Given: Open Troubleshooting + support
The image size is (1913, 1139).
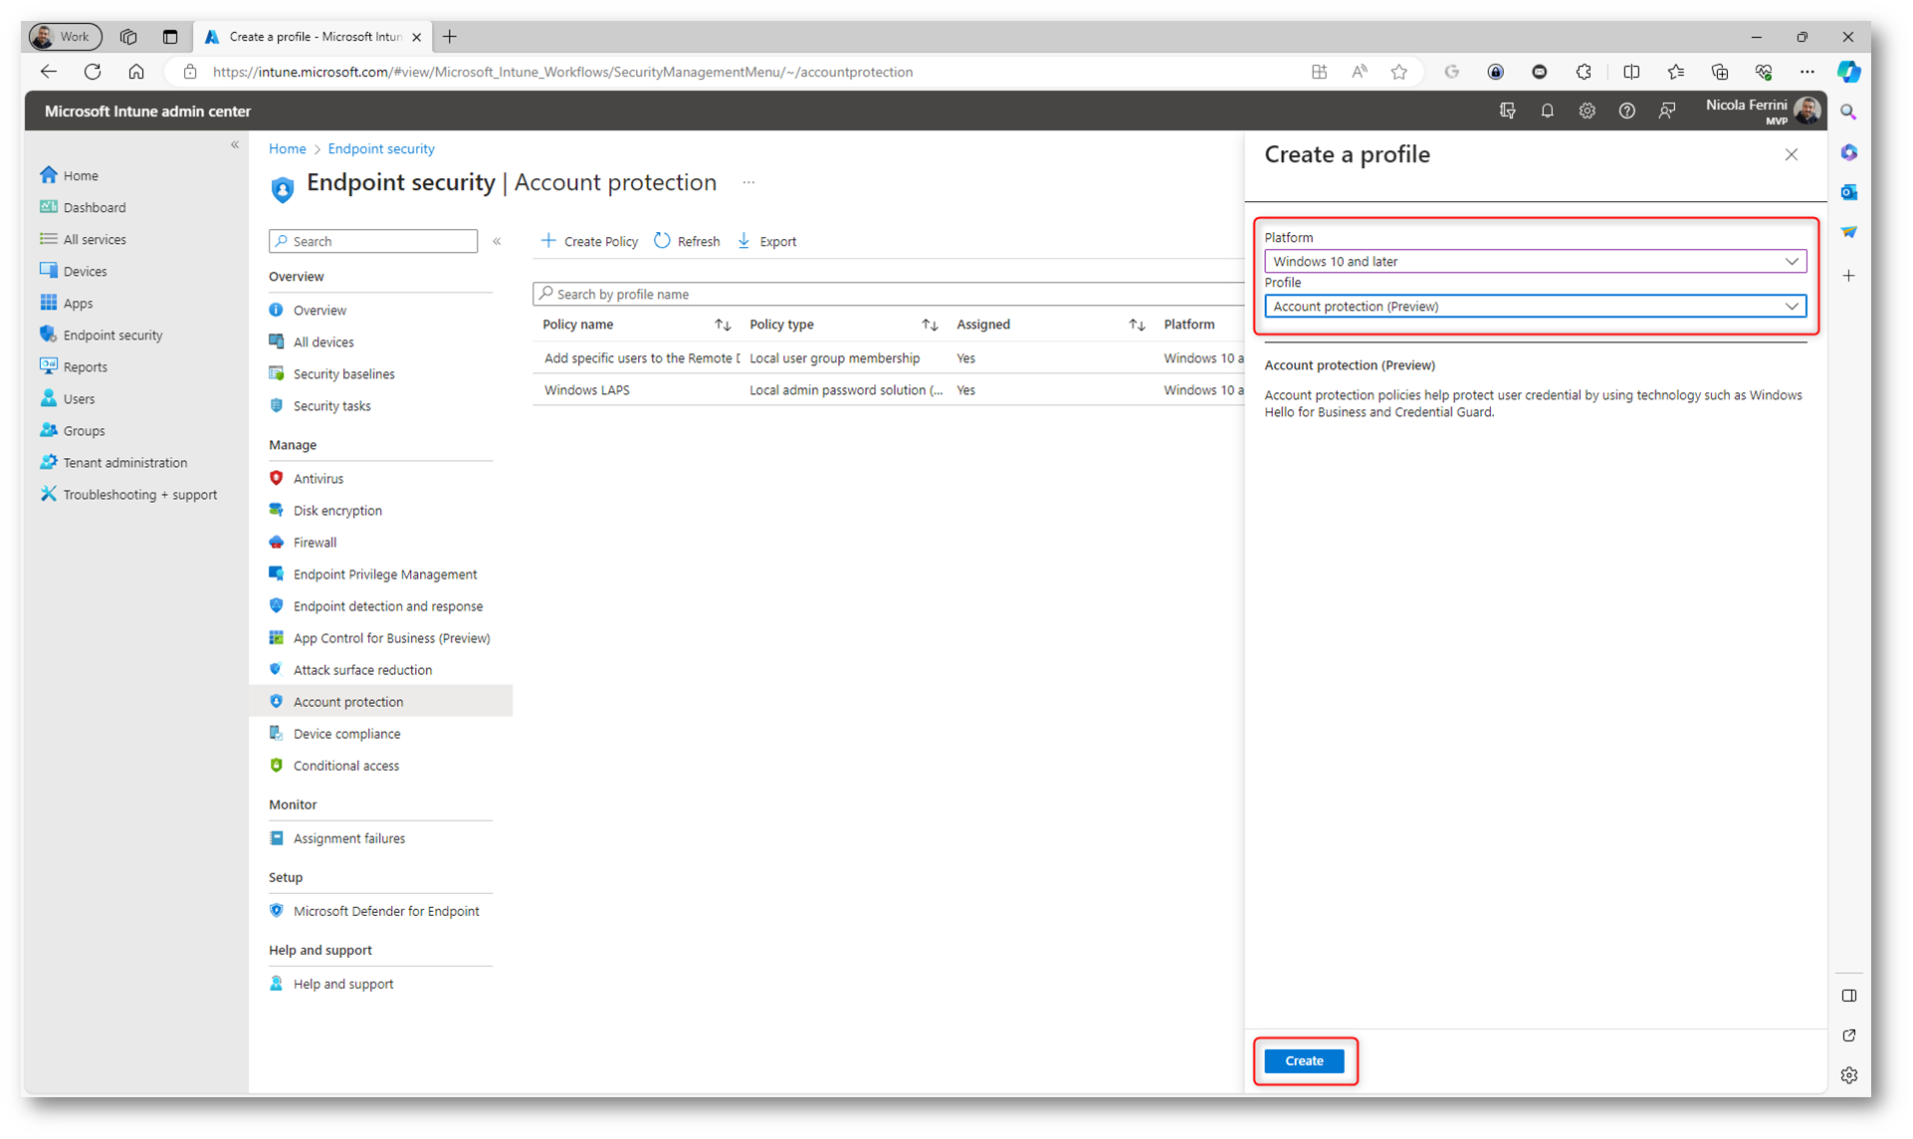Looking at the screenshot, I should tap(128, 494).
